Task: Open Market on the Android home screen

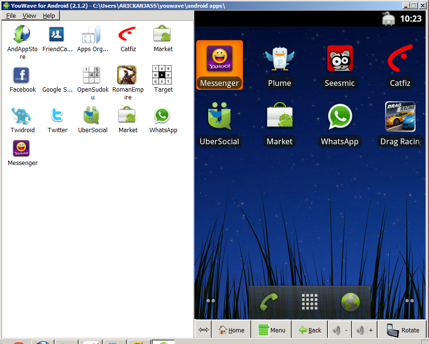Action: tap(280, 124)
